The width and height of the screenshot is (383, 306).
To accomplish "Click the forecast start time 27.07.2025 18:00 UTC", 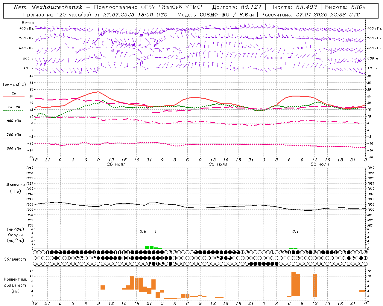I will [x=135, y=15].
